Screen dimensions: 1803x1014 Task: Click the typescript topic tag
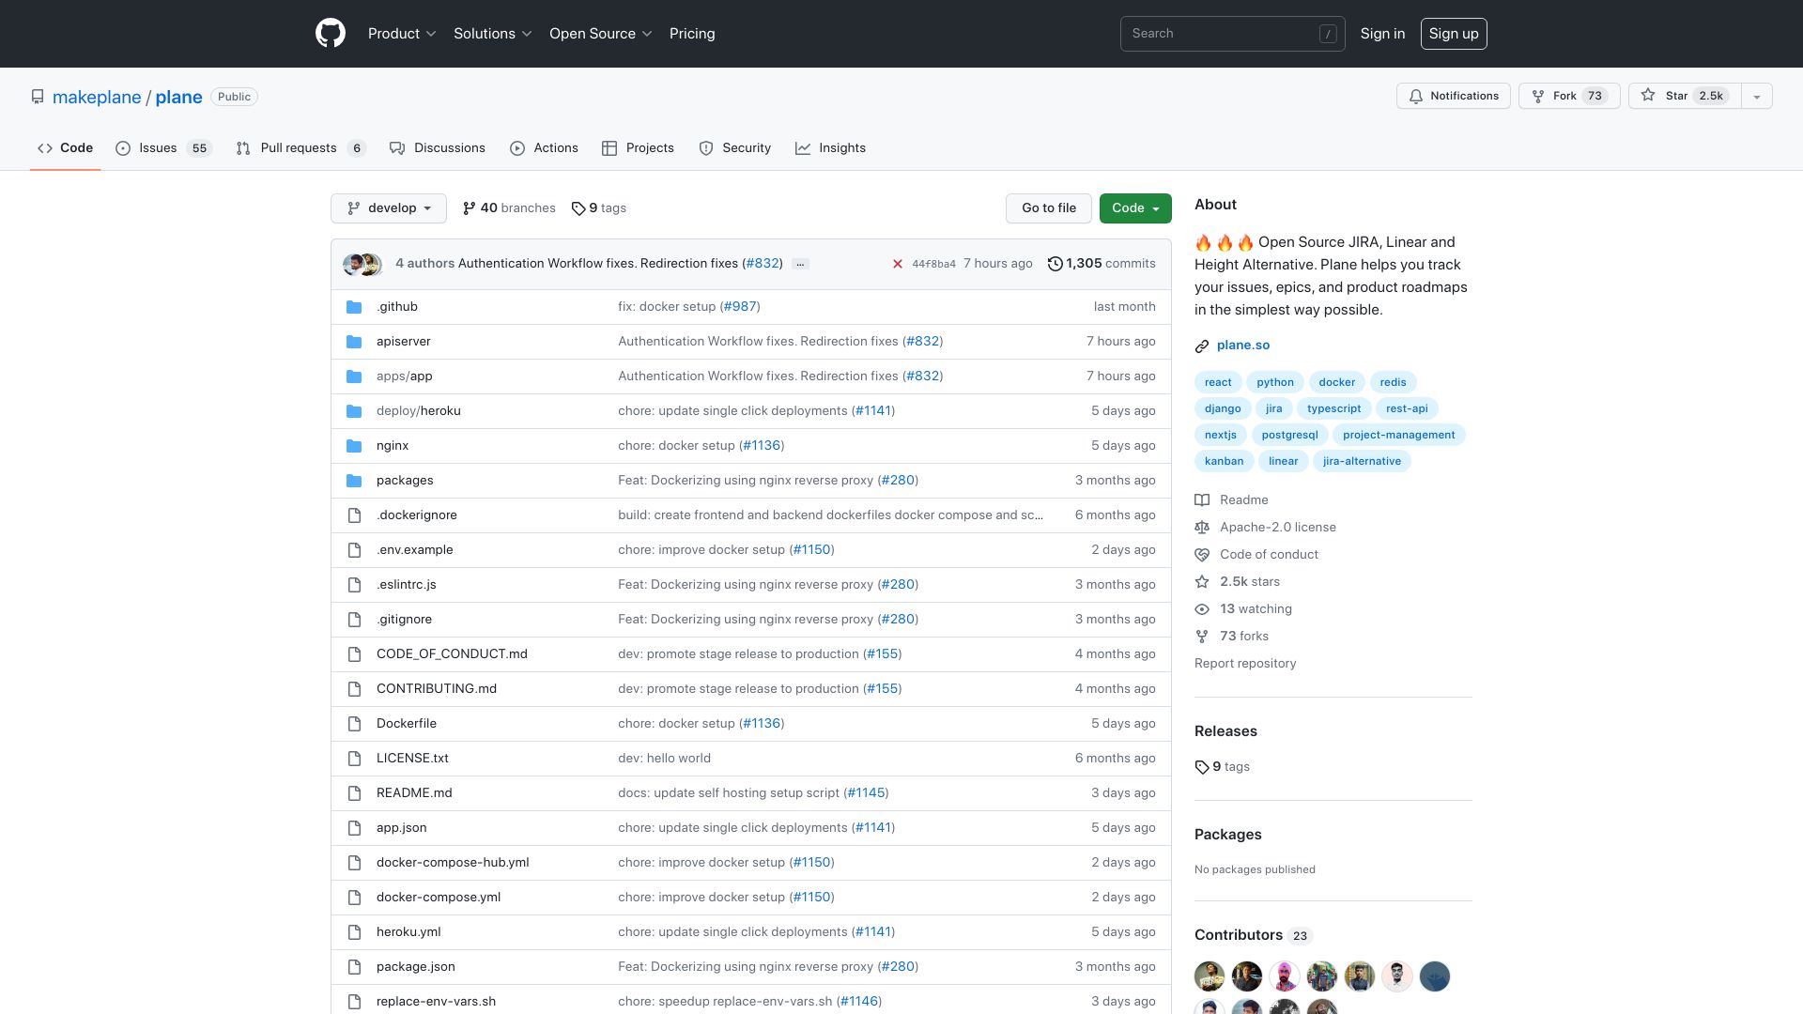1333,408
